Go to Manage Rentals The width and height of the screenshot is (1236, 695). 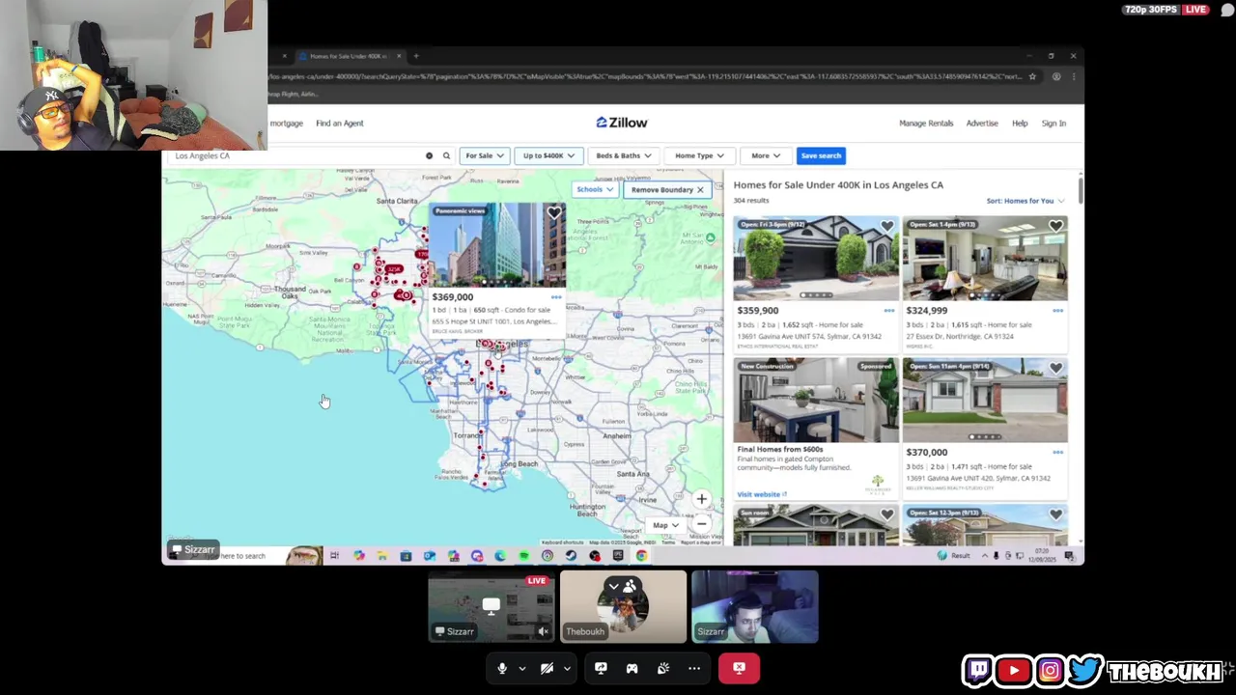[926, 124]
